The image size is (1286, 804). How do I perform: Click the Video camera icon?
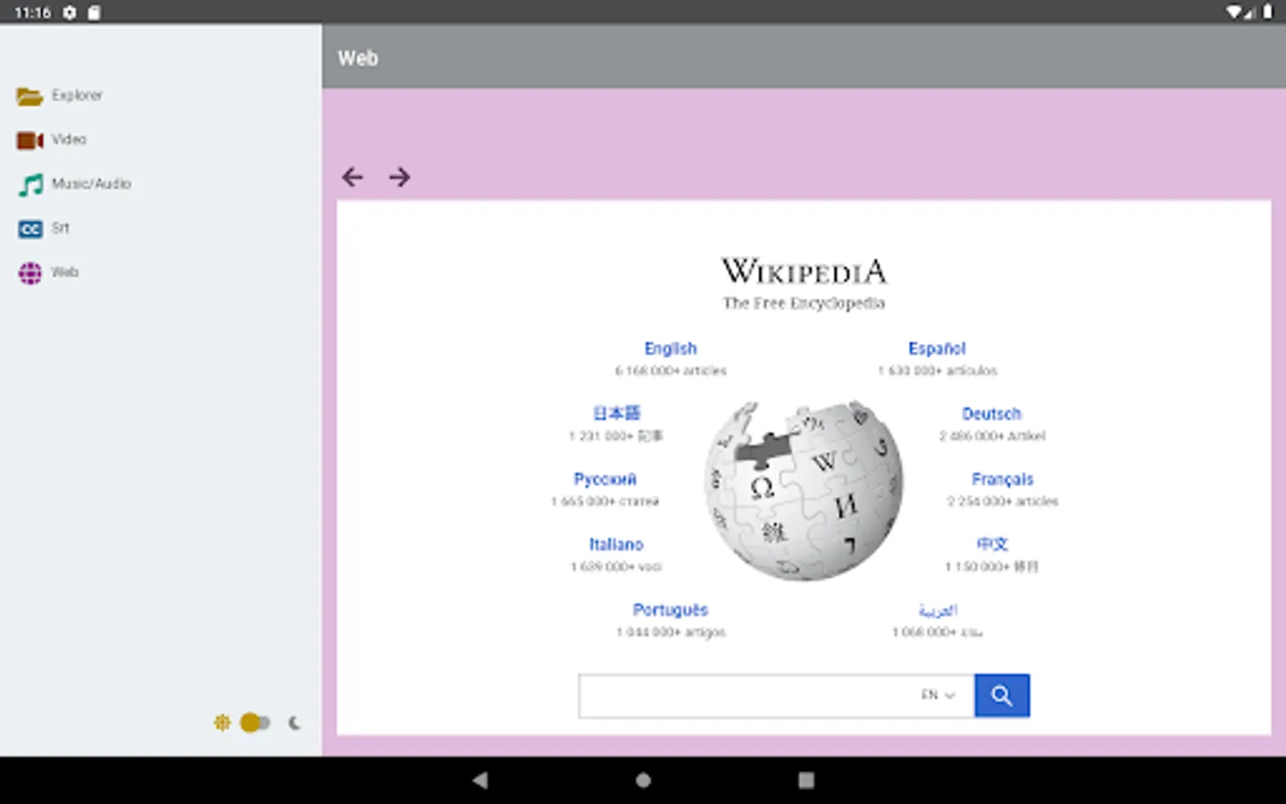click(29, 140)
